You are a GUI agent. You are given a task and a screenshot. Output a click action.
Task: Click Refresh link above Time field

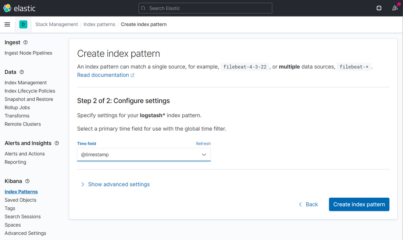(x=203, y=144)
